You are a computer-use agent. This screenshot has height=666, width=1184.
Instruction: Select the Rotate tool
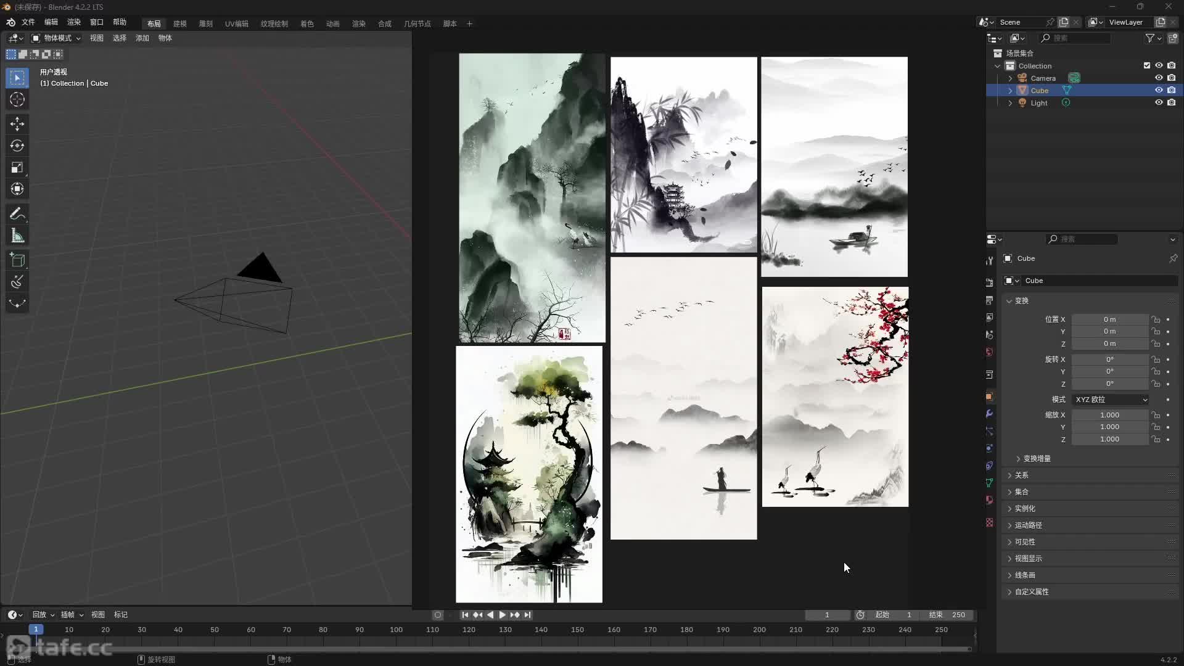pos(17,146)
